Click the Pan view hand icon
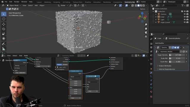The width and height of the screenshot is (190, 107). point(146,29)
